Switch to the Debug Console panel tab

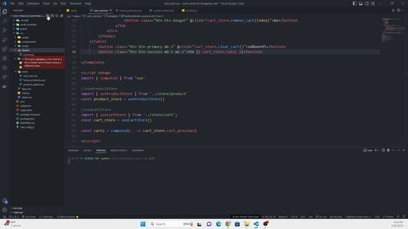coord(119,150)
